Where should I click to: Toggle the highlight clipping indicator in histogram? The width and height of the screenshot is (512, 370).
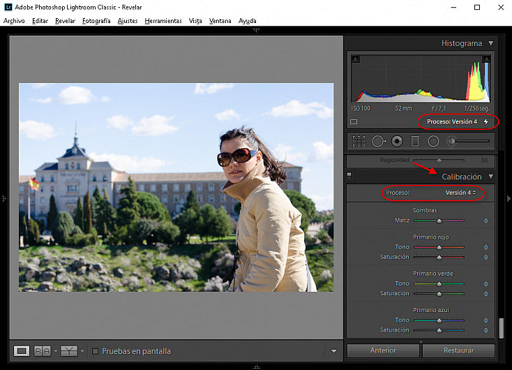click(486, 59)
